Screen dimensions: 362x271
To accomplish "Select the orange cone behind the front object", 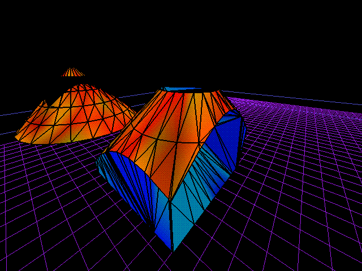I will coord(76,114).
